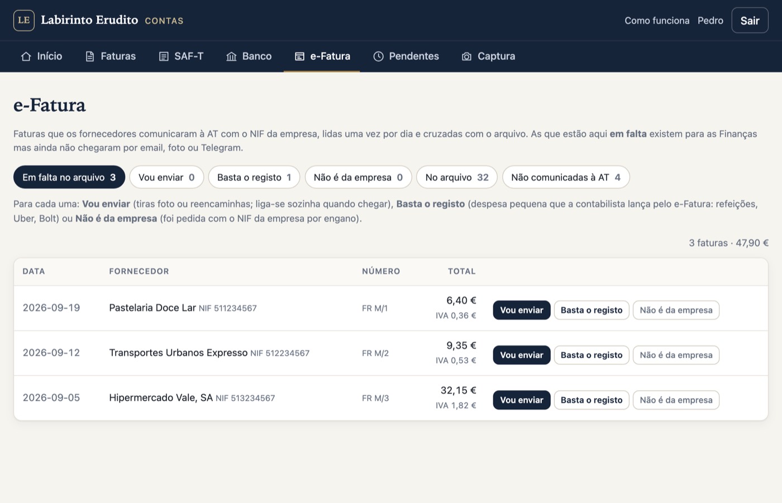Switch to the Banco tab
This screenshot has width=782, height=503.
tap(249, 56)
